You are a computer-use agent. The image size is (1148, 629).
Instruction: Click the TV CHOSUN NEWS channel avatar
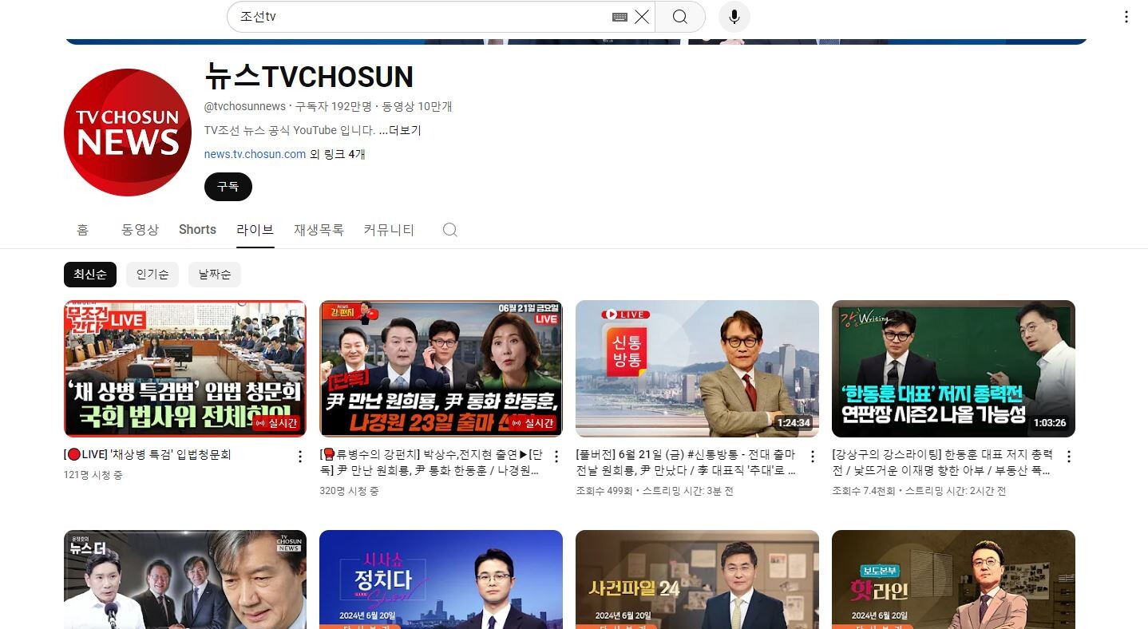pos(128,133)
